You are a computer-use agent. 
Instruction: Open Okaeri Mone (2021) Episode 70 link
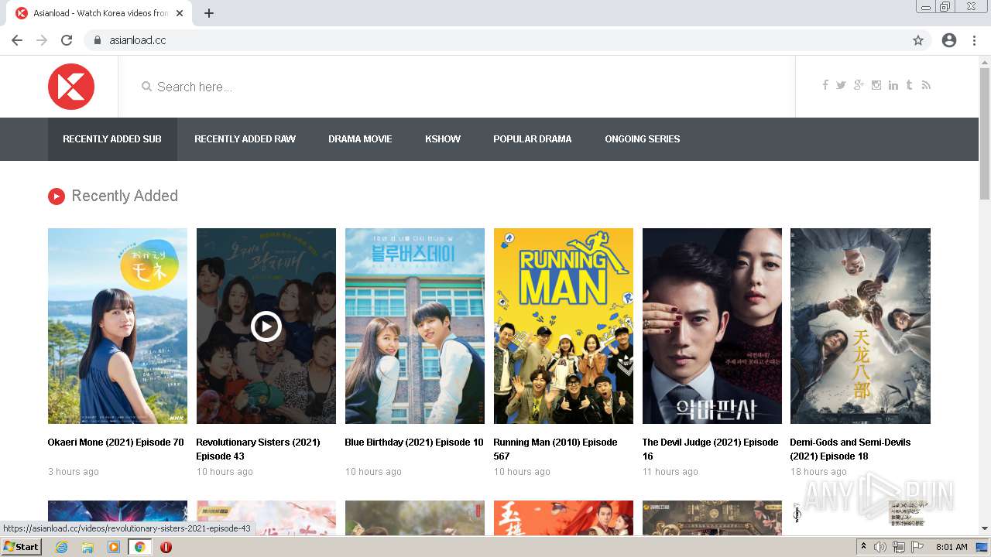tap(116, 443)
